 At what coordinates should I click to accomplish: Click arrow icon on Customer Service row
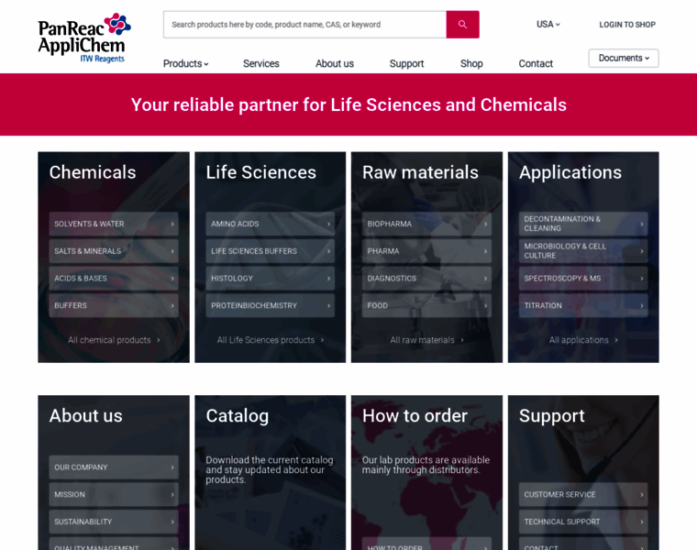641,495
